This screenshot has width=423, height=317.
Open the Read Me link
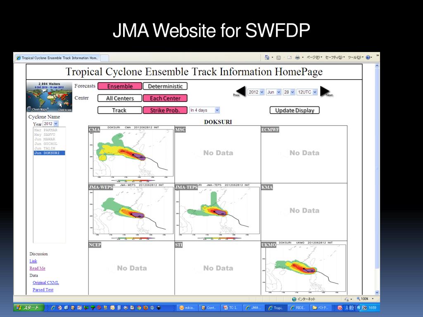click(37, 268)
